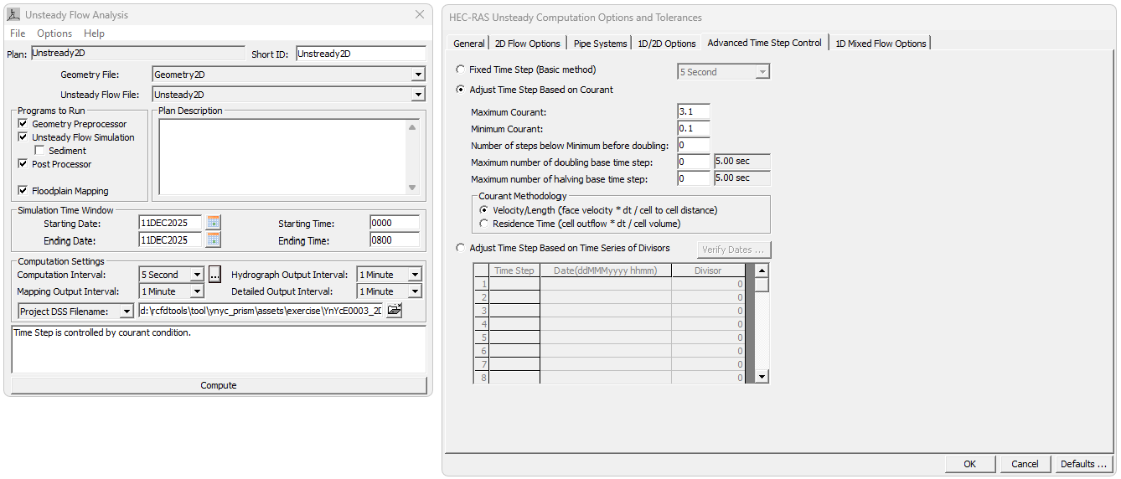The width and height of the screenshot is (1121, 479).
Task: Open the File menu
Action: click(x=18, y=33)
